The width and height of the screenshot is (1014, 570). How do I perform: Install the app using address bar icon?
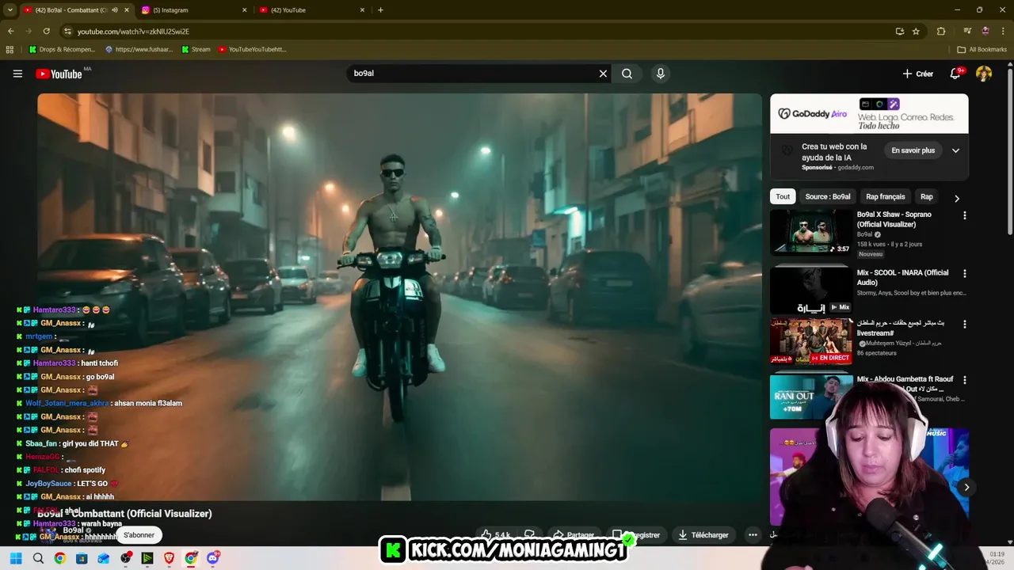coord(900,31)
